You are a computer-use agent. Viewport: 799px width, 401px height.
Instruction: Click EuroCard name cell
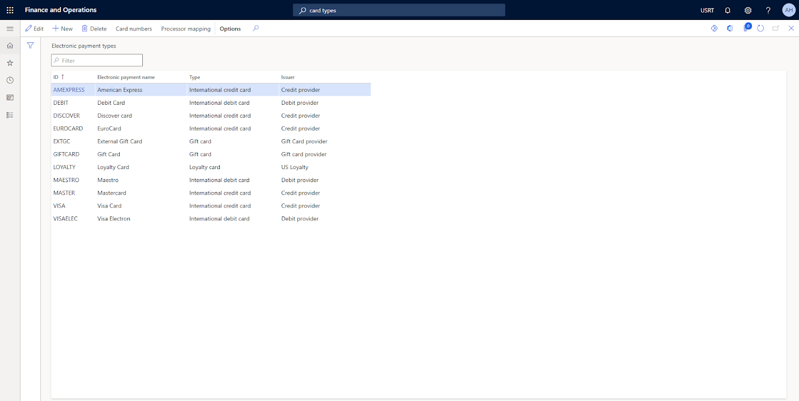coord(109,129)
